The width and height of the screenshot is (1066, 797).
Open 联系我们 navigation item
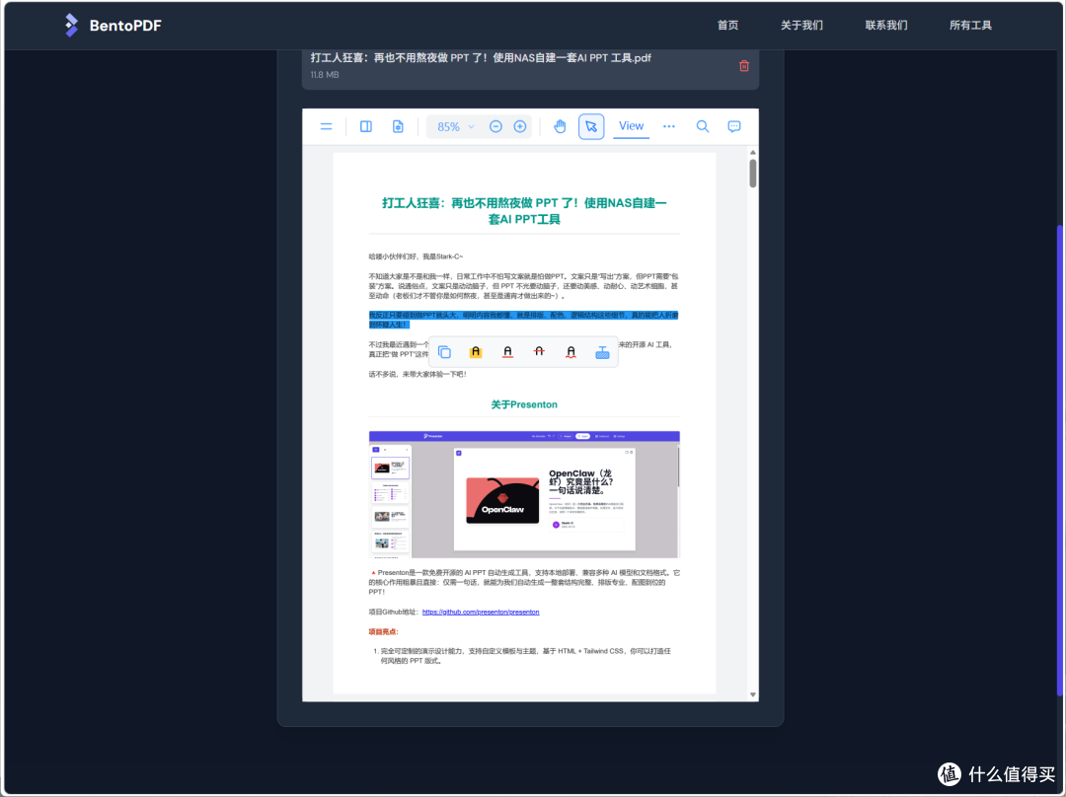click(885, 25)
